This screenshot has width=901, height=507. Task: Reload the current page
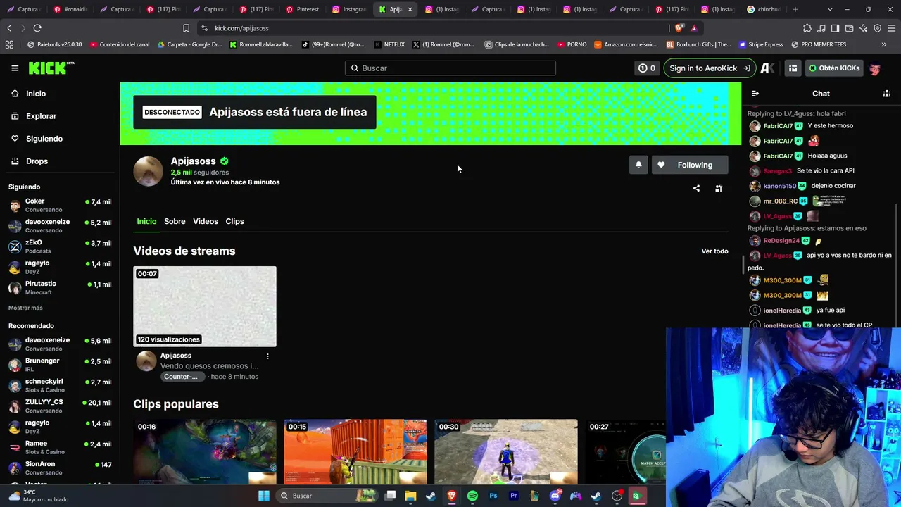(x=37, y=28)
